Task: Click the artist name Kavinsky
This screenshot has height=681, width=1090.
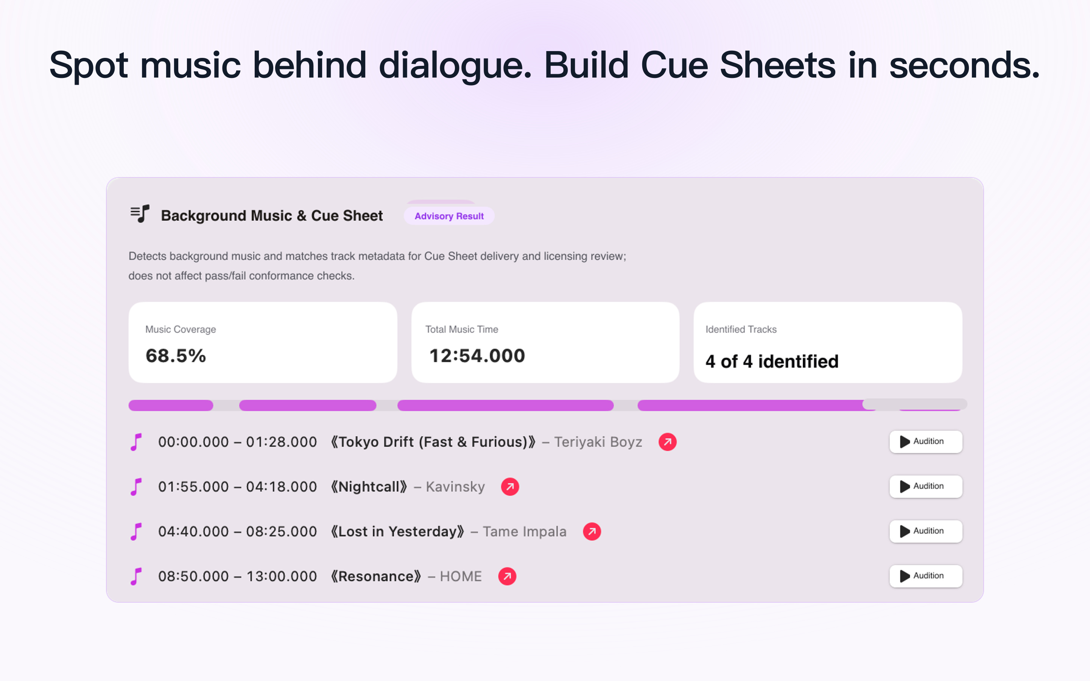Action: click(455, 487)
